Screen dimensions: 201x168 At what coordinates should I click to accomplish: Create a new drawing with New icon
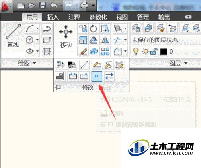click(21, 6)
